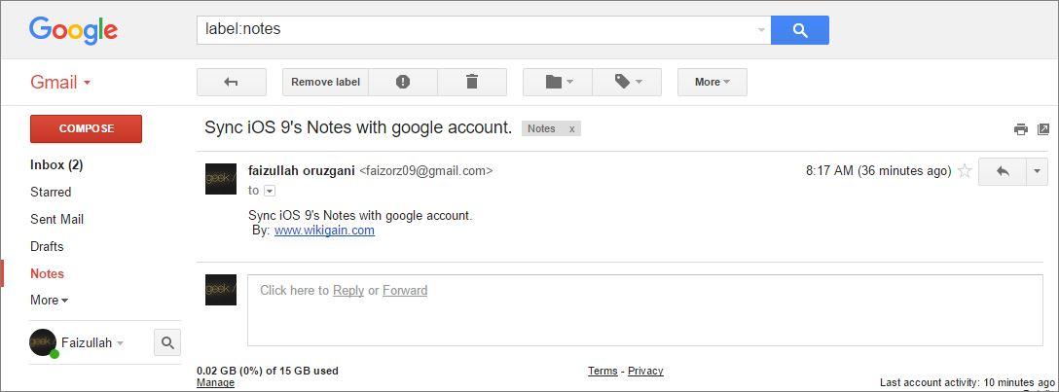Viewport: 1059px width, 392px height.
Task: Open more reply options dropdown arrow
Action: coord(1037,171)
